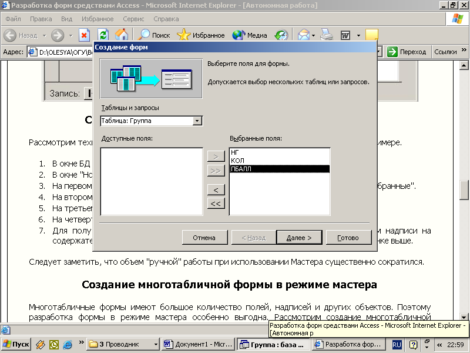This screenshot has width=470, height=353.
Task: Expand the Проводник taskbar group arrow
Action: (x=156, y=345)
